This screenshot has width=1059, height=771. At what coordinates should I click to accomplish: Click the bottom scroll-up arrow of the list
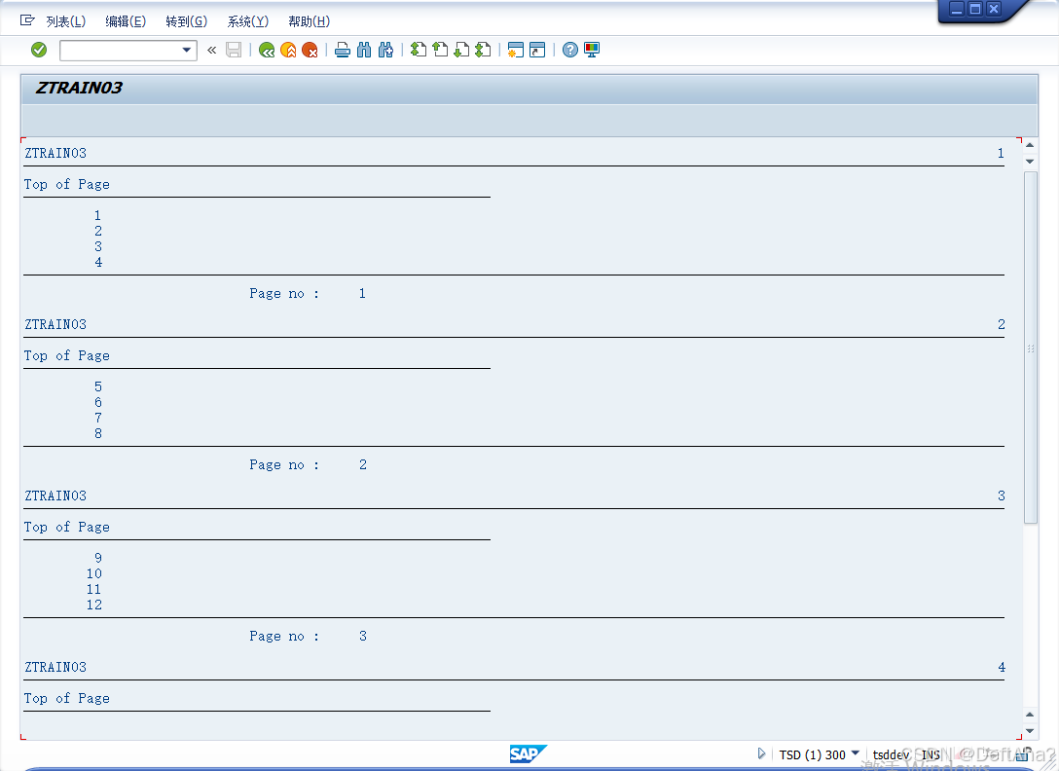[1030, 715]
